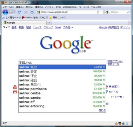
Task: Click the S icon in the status bar
Action: pos(123,124)
